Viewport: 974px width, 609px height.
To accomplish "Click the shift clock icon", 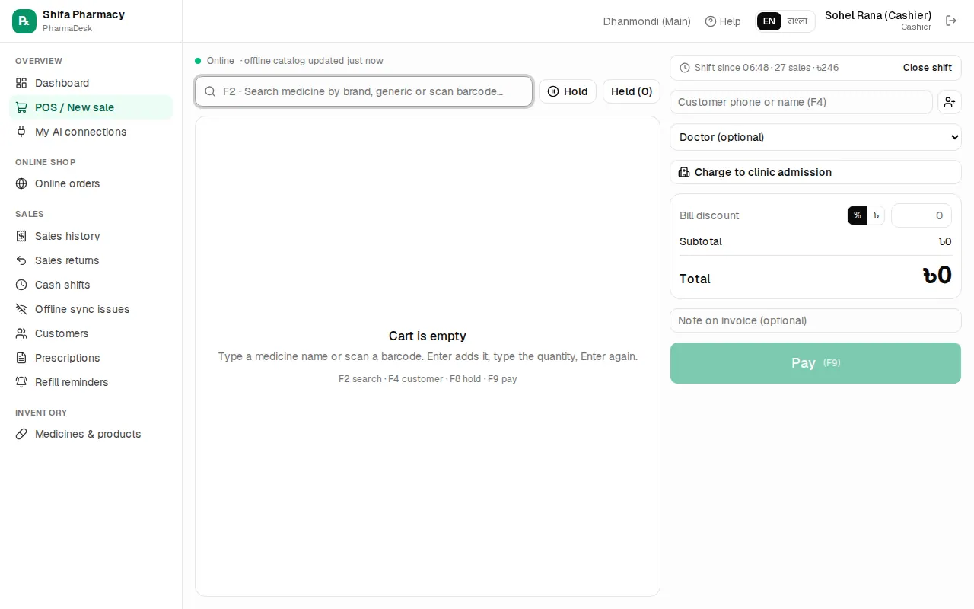I will (x=685, y=68).
